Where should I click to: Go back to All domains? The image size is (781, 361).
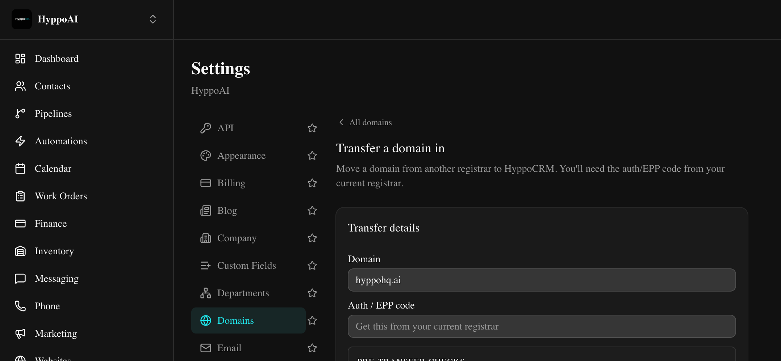click(x=365, y=122)
